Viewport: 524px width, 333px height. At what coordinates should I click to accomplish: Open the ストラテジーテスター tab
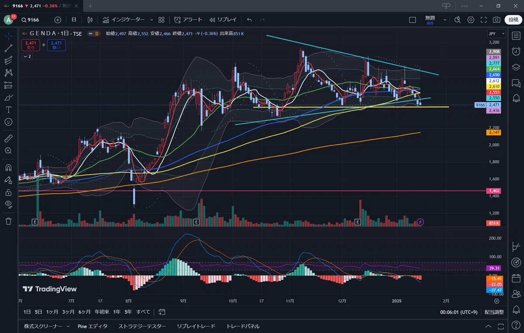(142, 326)
